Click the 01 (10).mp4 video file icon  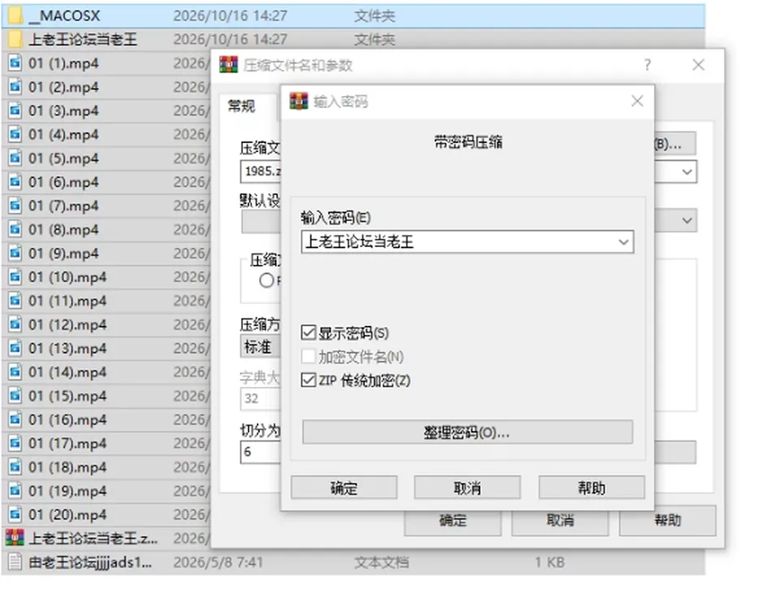click(15, 277)
